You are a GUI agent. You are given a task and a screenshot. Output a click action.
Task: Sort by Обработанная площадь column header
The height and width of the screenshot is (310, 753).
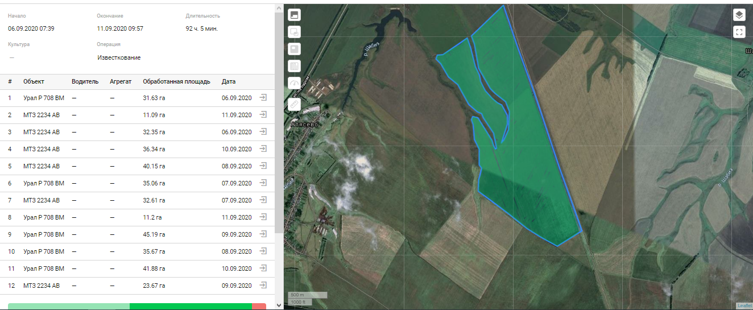point(176,81)
